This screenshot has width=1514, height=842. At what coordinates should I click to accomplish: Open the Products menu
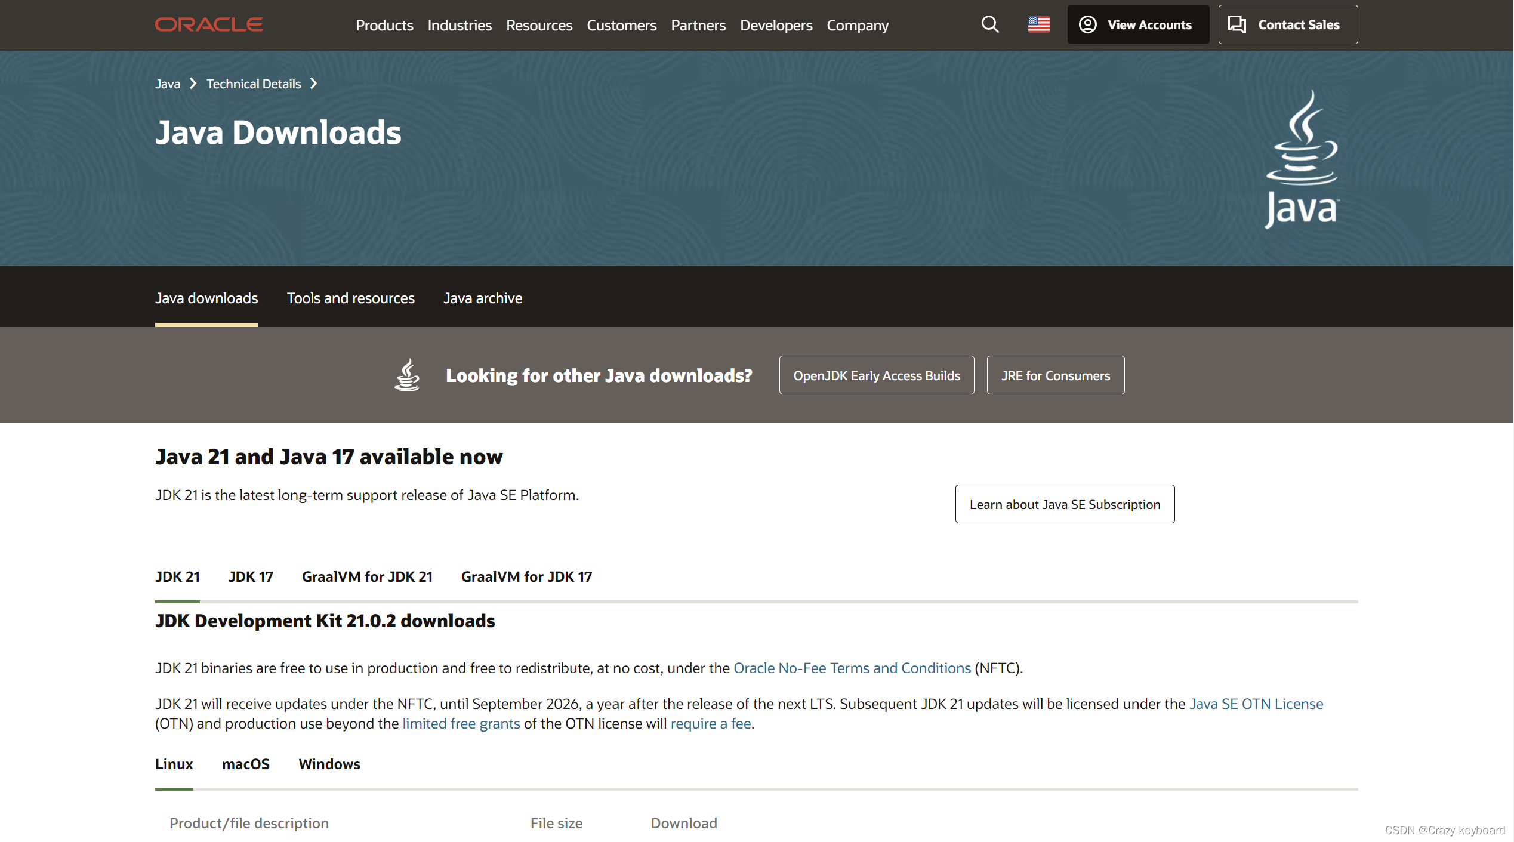coord(384,25)
